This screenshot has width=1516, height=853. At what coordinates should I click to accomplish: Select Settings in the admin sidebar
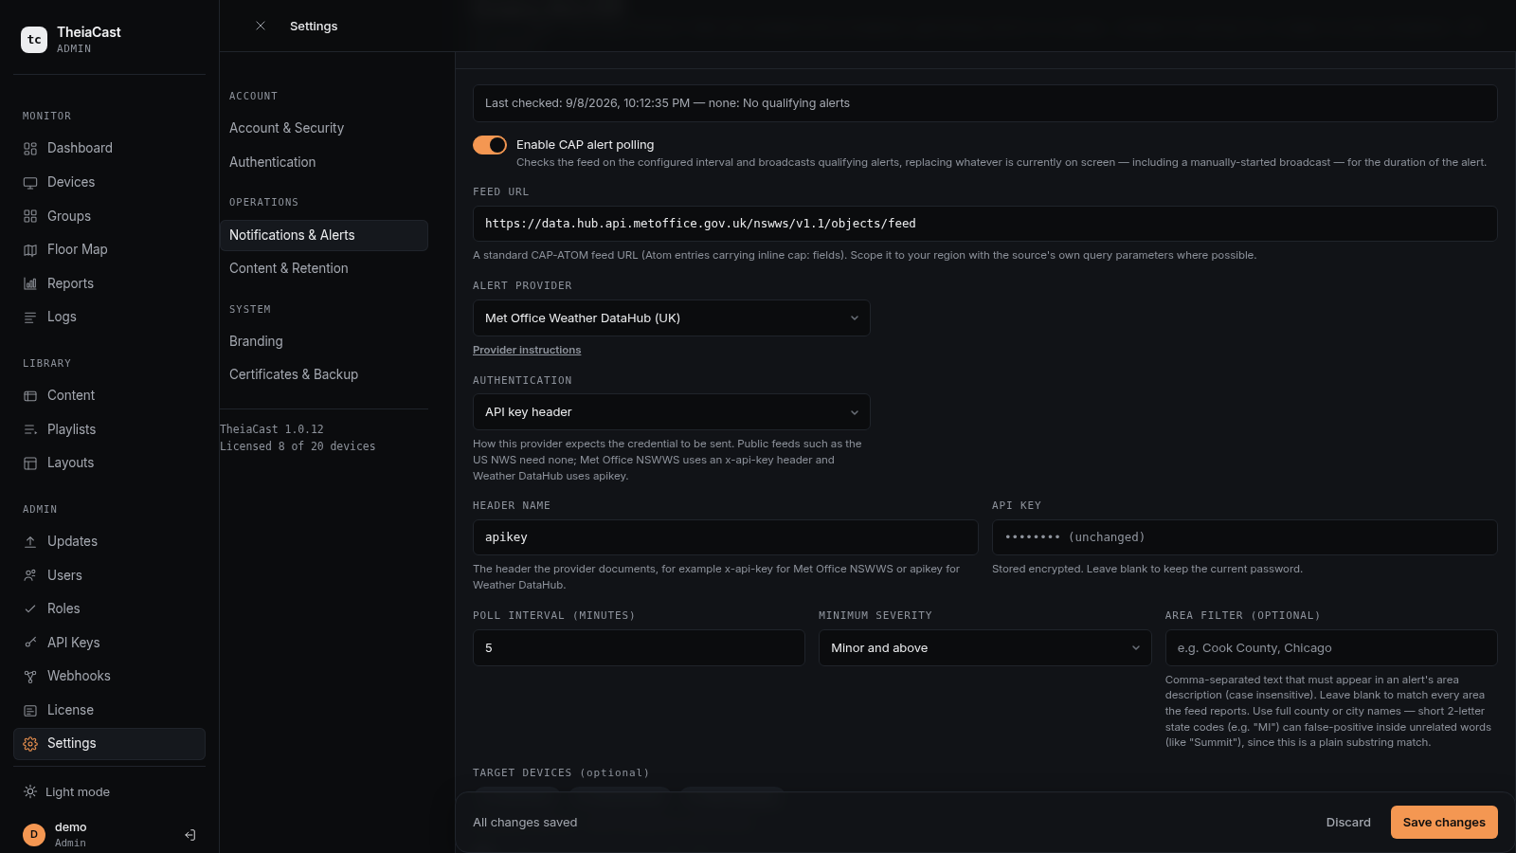(109, 744)
